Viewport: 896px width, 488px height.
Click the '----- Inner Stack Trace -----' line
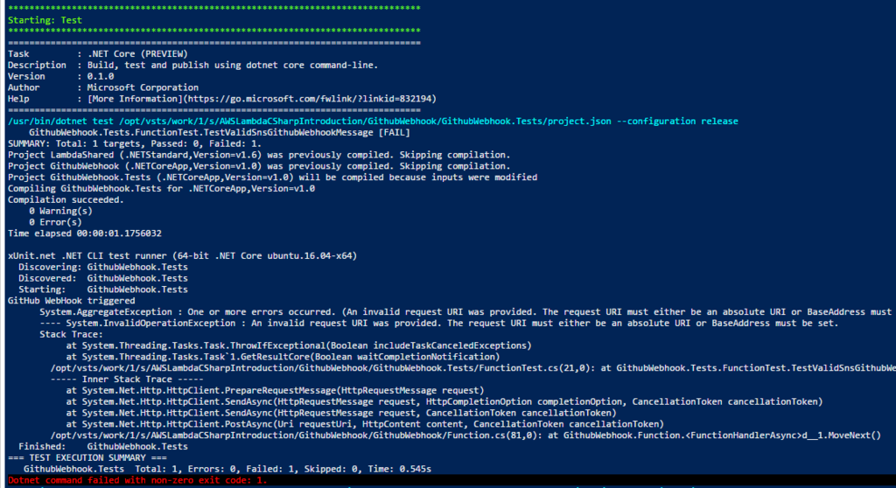click(127, 379)
